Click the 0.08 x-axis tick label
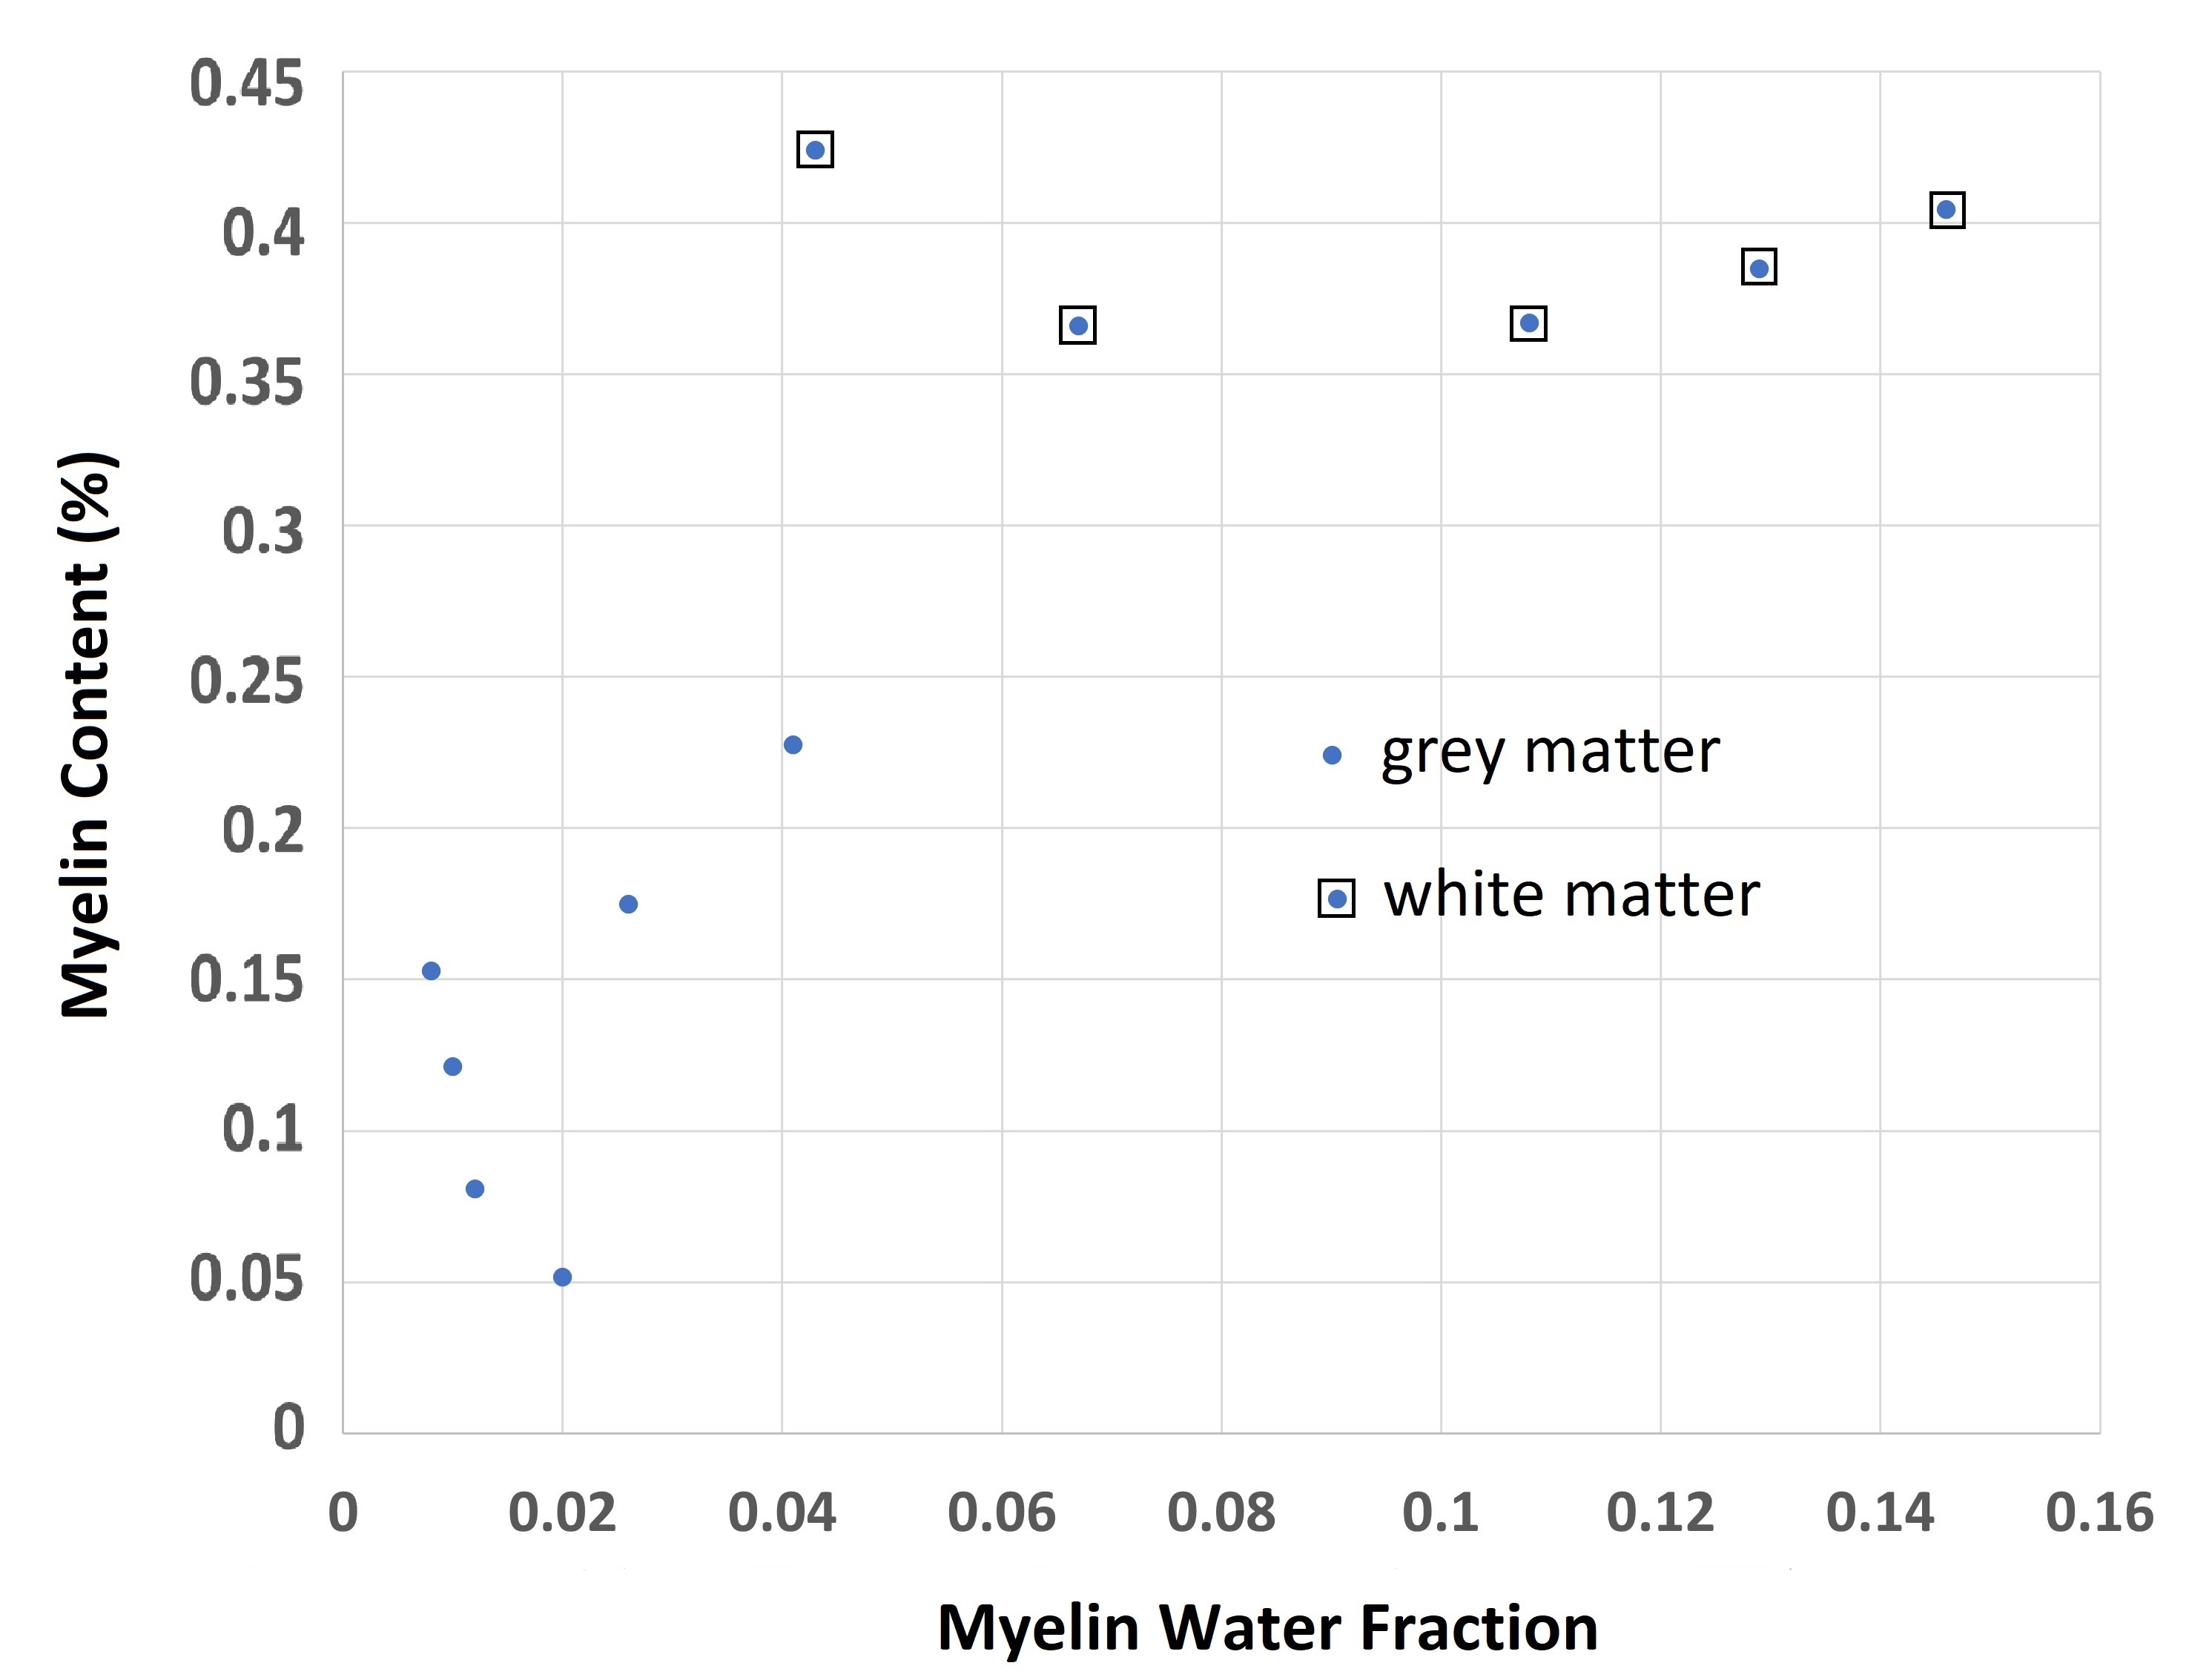This screenshot has width=2189, height=1680. coord(1221,1512)
